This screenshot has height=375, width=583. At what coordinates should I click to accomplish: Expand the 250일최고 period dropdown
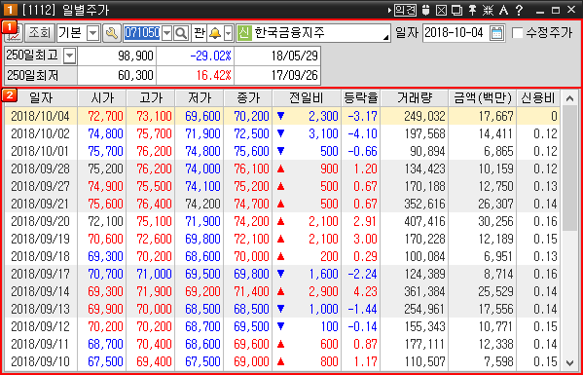69,56
